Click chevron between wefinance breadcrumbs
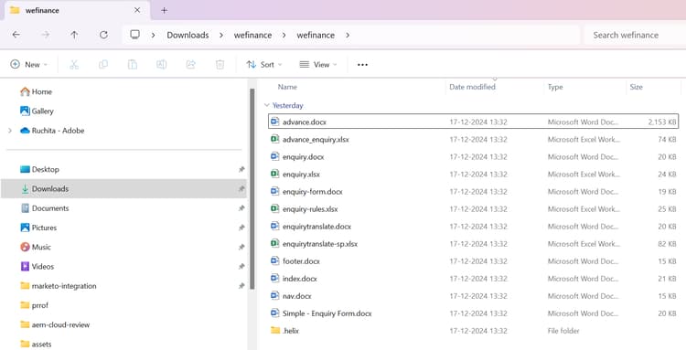This screenshot has height=350, width=686. coord(284,35)
